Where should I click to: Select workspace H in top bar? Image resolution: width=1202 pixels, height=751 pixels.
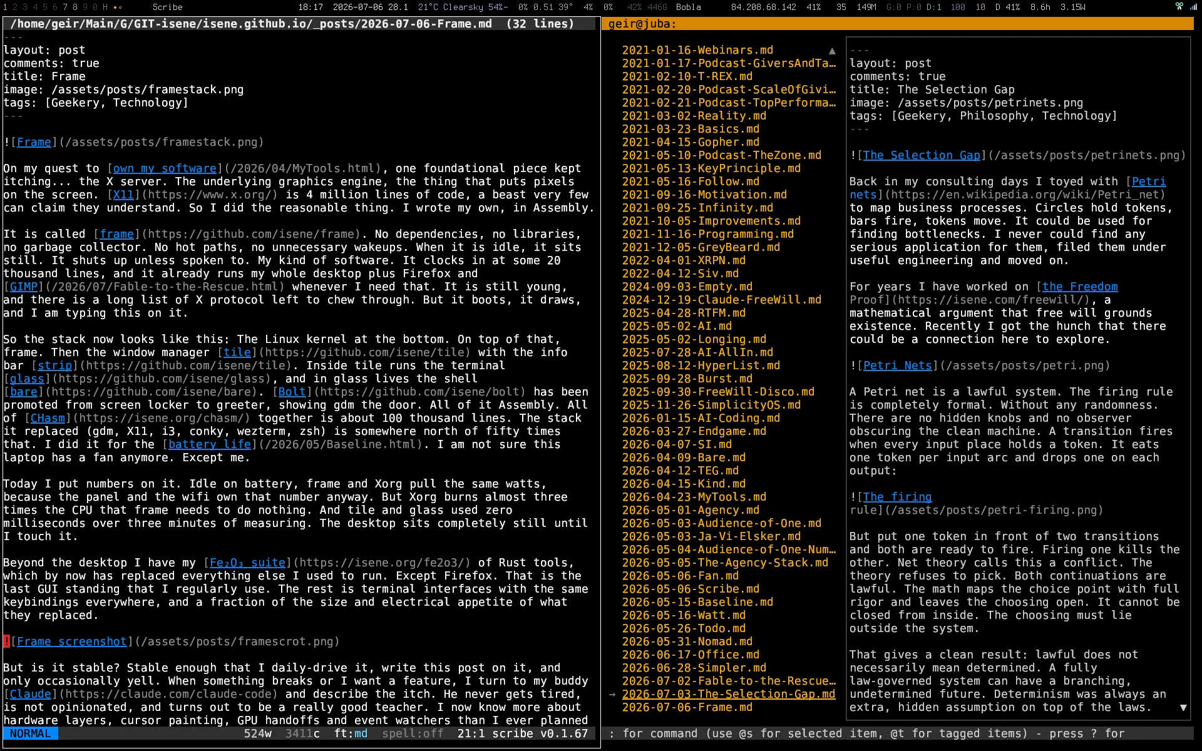(105, 7)
